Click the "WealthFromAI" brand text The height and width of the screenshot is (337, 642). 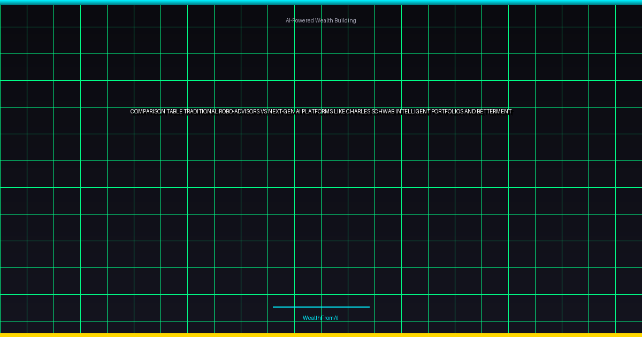click(x=320, y=318)
